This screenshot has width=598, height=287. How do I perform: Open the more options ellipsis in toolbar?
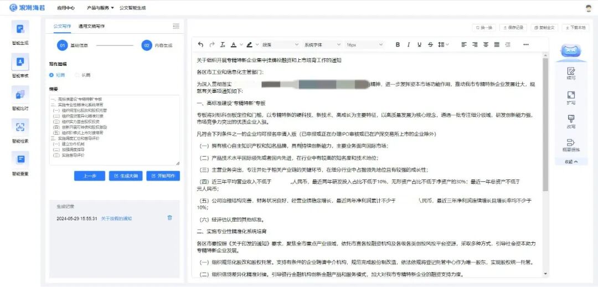[x=526, y=45]
